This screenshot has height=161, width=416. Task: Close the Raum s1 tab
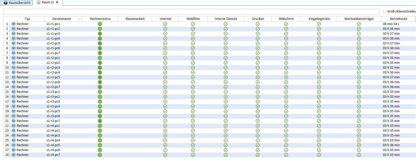coord(57,2)
